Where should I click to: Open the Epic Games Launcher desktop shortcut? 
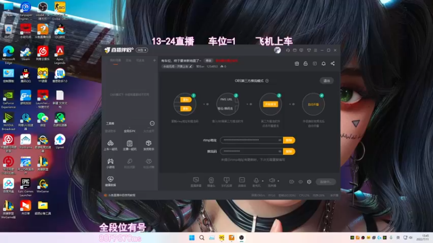pos(25,187)
